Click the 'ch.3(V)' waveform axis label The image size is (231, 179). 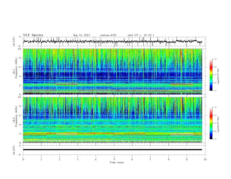click(14, 150)
